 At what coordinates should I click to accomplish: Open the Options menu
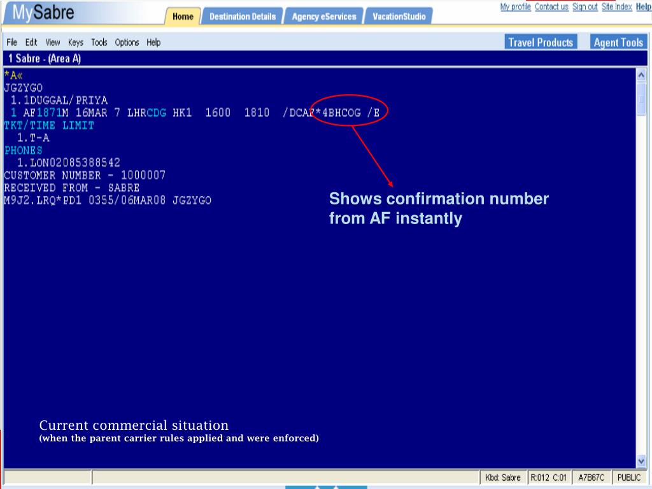pos(127,43)
